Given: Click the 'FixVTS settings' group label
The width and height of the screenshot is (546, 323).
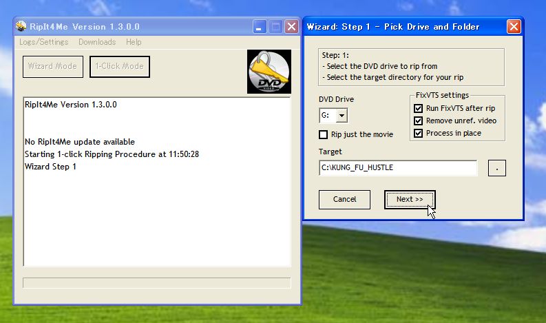Looking at the screenshot, I should point(442,95).
